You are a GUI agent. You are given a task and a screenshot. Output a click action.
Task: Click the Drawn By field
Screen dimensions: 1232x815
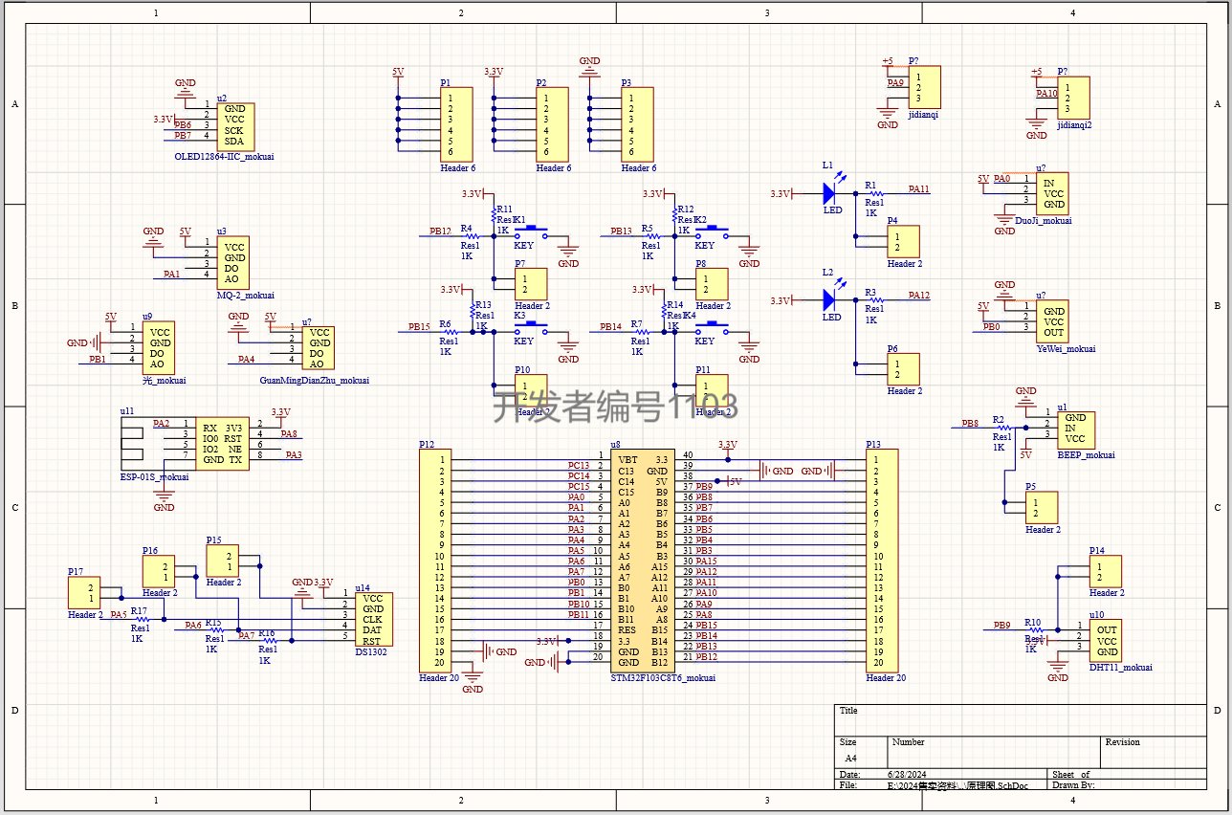(1127, 784)
